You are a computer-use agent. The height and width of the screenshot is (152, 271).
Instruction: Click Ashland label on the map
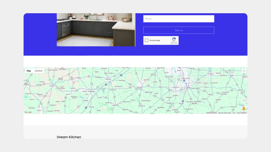pos(108,79)
